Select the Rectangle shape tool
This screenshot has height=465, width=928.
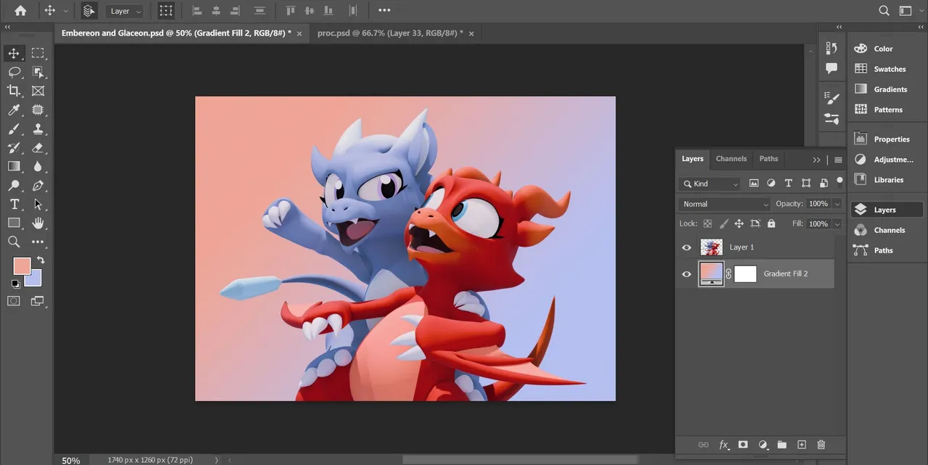pyautogui.click(x=14, y=223)
